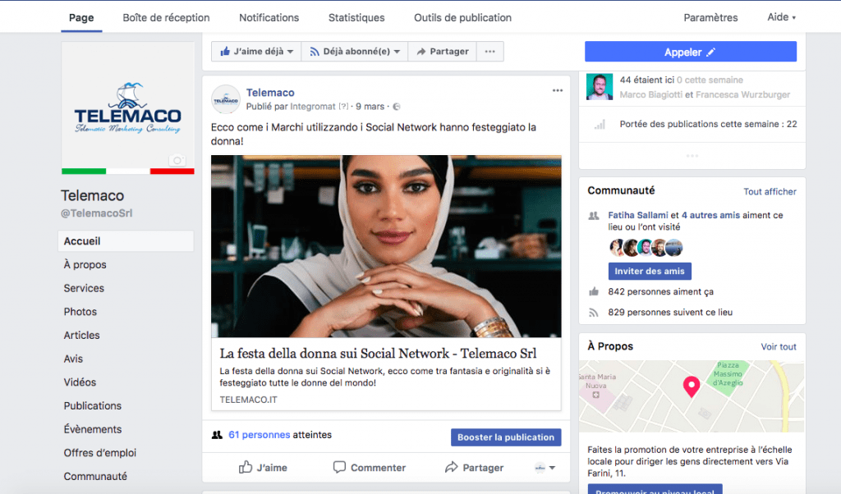Open the post's woman image
The image size is (841, 494).
tap(386, 246)
